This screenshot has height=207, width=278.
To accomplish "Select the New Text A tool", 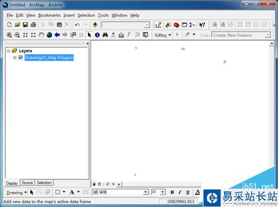I will coord(72,192).
